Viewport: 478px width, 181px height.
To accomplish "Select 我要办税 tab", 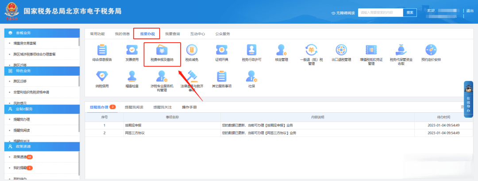I will [x=147, y=34].
